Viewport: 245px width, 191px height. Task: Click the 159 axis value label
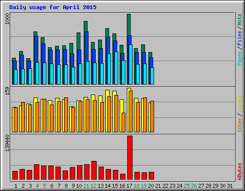click(7, 91)
